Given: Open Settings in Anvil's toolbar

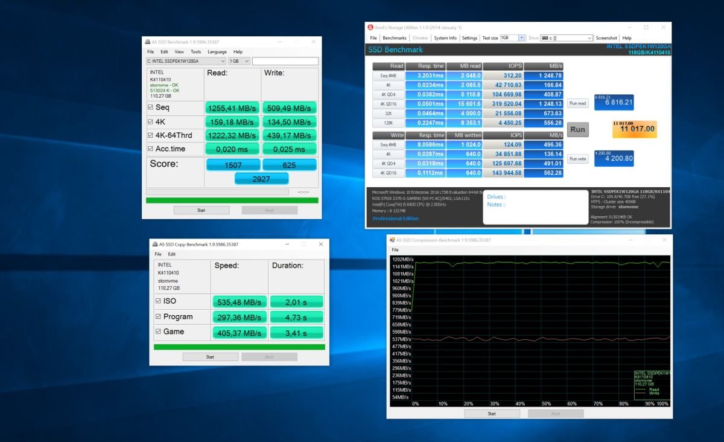Looking at the screenshot, I should pos(469,38).
